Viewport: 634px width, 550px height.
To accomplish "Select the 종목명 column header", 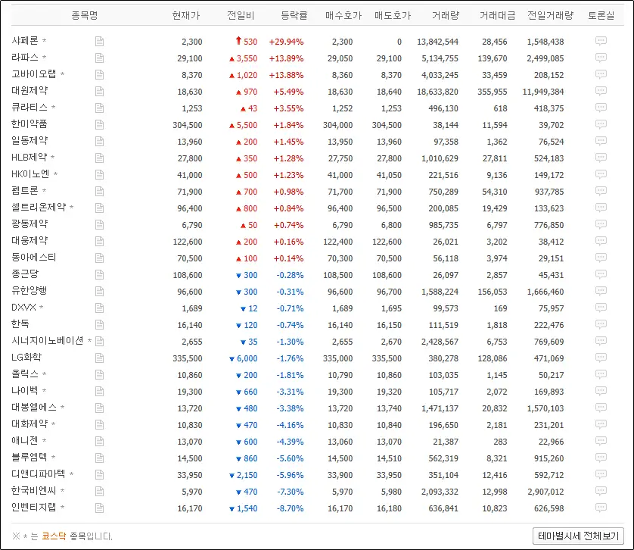I will coord(85,15).
